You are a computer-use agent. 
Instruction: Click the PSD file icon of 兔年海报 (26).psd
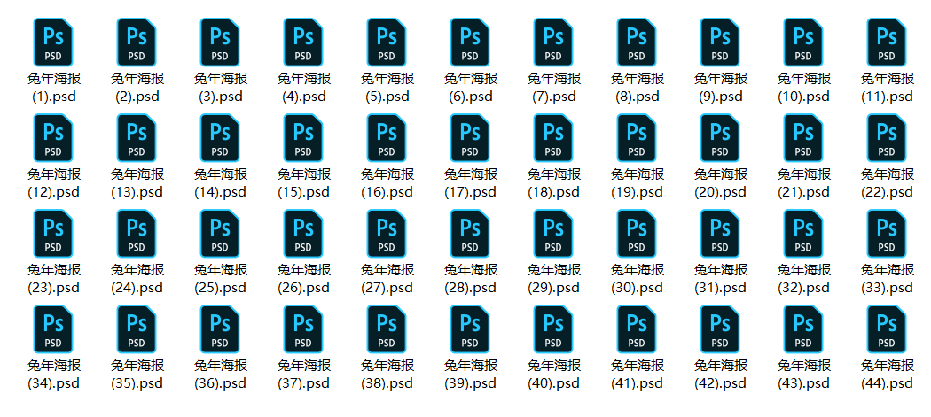(x=303, y=233)
